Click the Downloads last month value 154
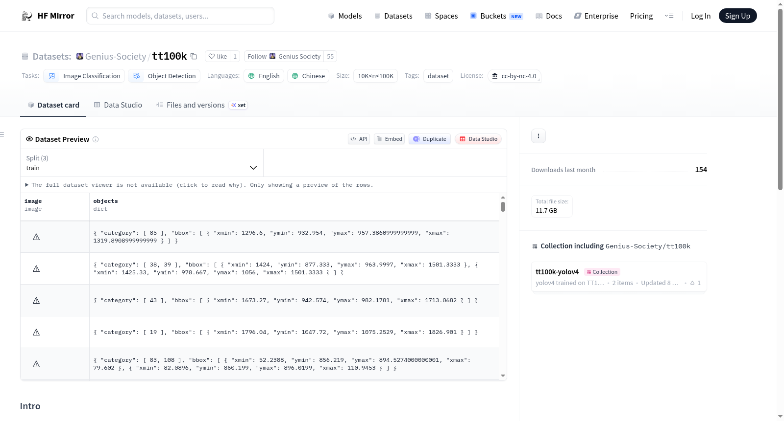The height and width of the screenshot is (421, 784). 701,170
